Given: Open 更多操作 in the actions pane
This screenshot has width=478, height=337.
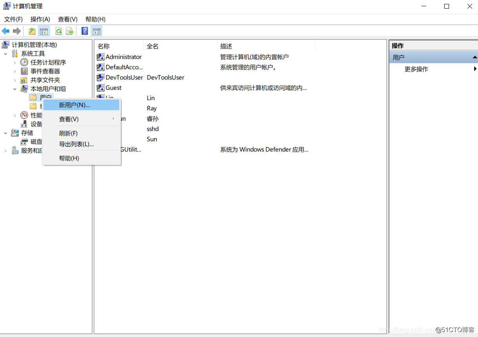Looking at the screenshot, I should 416,69.
